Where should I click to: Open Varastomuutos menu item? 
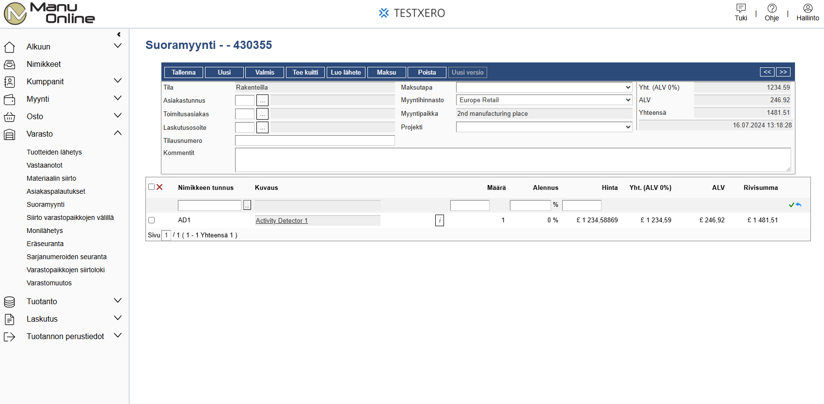[49, 283]
